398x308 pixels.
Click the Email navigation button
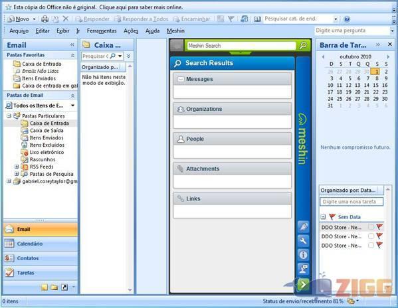pyautogui.click(x=41, y=229)
